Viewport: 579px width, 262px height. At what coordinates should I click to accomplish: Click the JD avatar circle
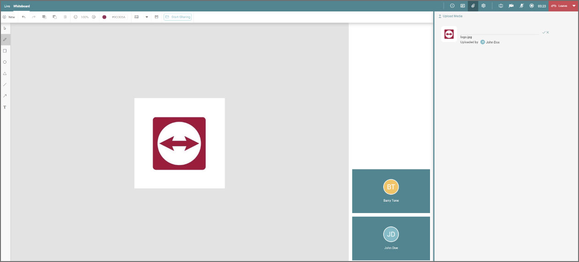(391, 234)
